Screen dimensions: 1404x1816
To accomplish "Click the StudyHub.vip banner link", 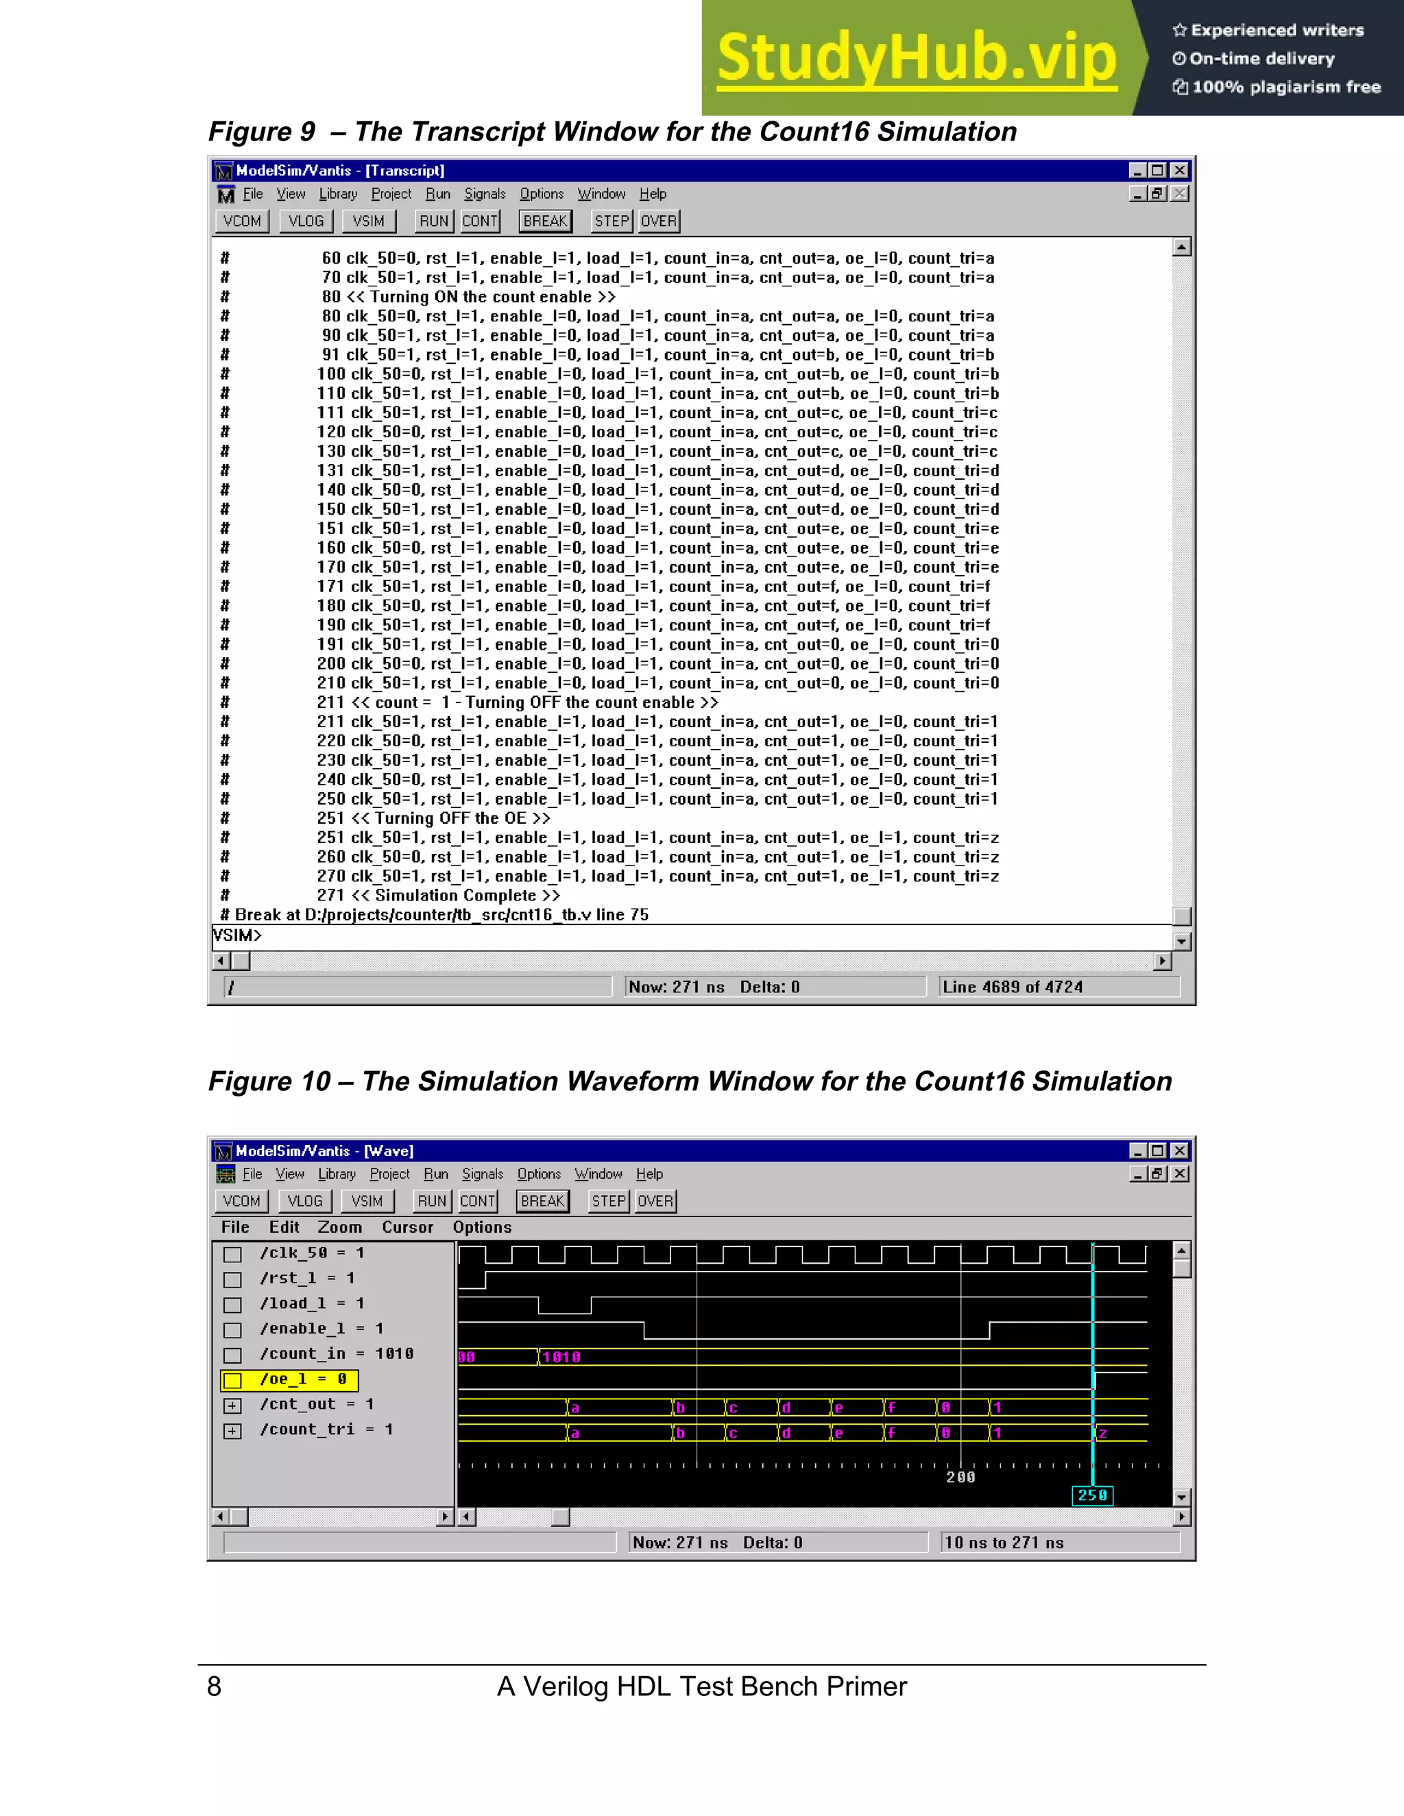I will (917, 58).
